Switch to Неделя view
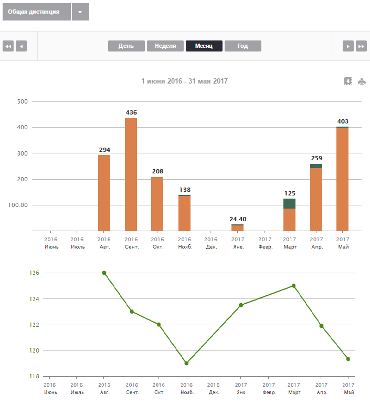Screen dimensions: 370x403 point(165,46)
